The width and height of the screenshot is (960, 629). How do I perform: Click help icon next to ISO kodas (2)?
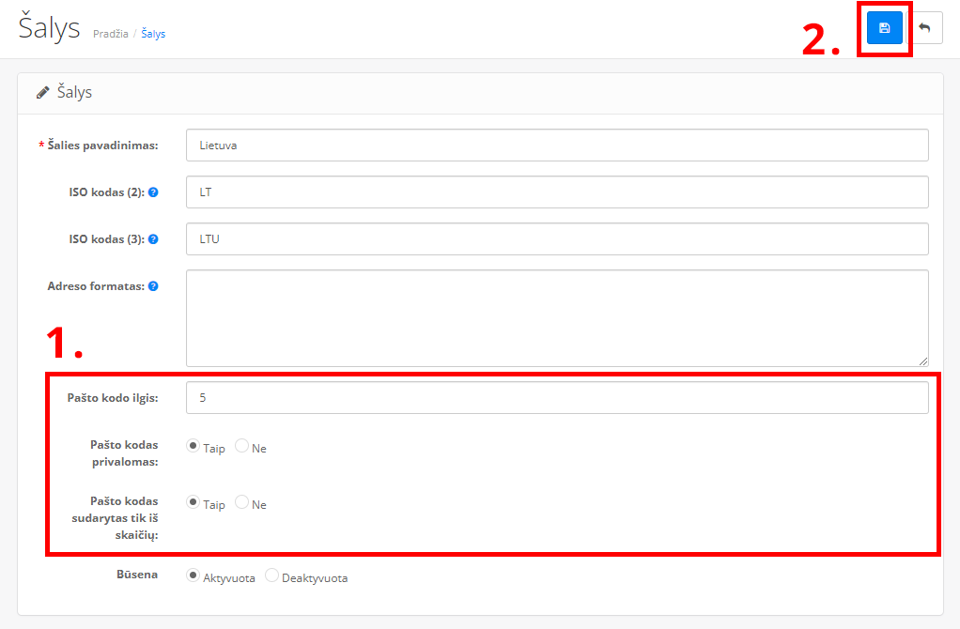tap(153, 192)
